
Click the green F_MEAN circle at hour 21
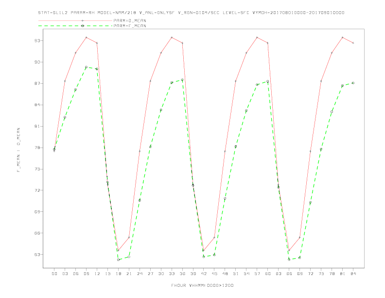pos(129,257)
